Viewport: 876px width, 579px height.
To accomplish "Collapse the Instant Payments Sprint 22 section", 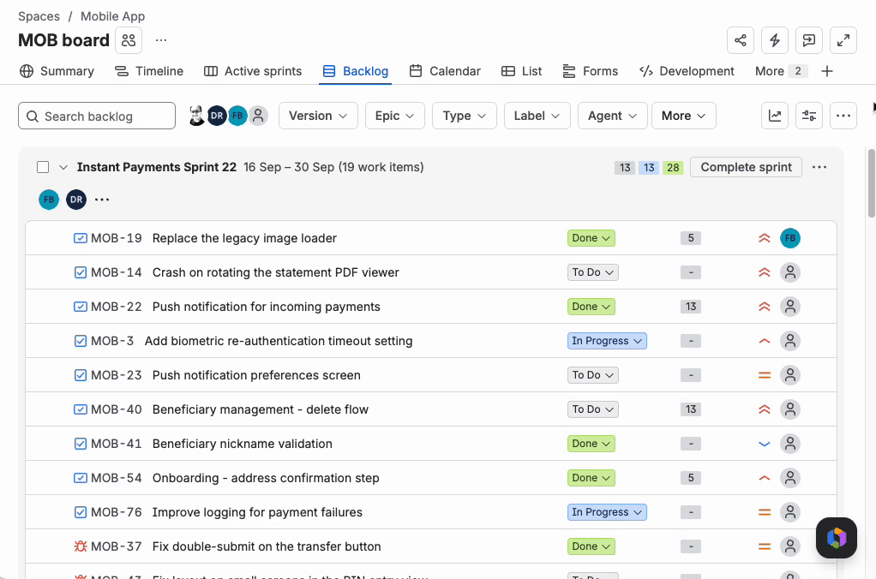I will coord(63,167).
